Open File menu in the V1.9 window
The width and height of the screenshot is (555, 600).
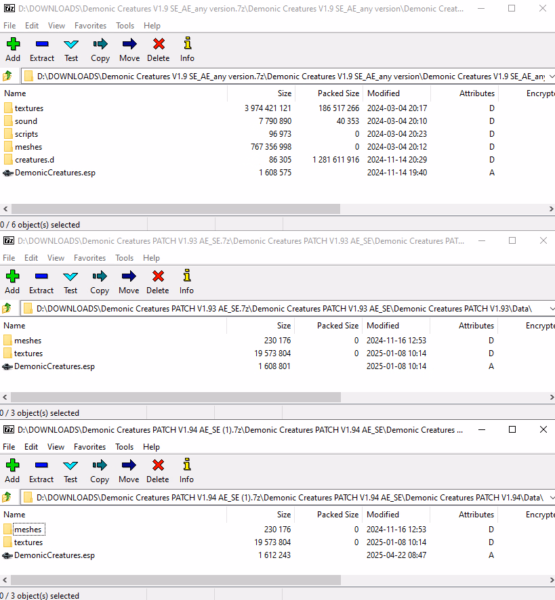pos(9,26)
